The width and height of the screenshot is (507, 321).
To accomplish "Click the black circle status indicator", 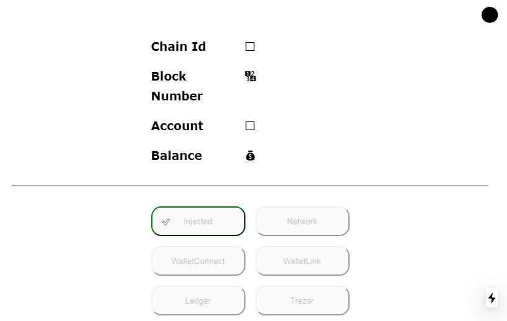I will pyautogui.click(x=490, y=15).
